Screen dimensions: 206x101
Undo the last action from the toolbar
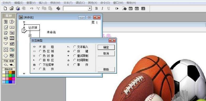[32, 8]
